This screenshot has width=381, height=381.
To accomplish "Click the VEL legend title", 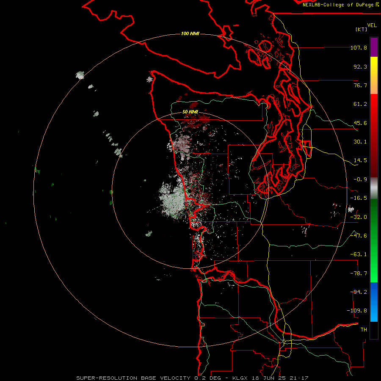I will point(372,25).
